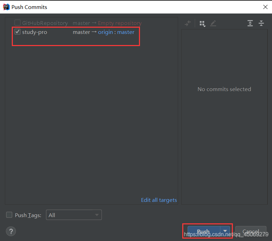Screen dimensions: 272x241
Task: Select the study-pro repository row
Action: pyautogui.click(x=91, y=32)
